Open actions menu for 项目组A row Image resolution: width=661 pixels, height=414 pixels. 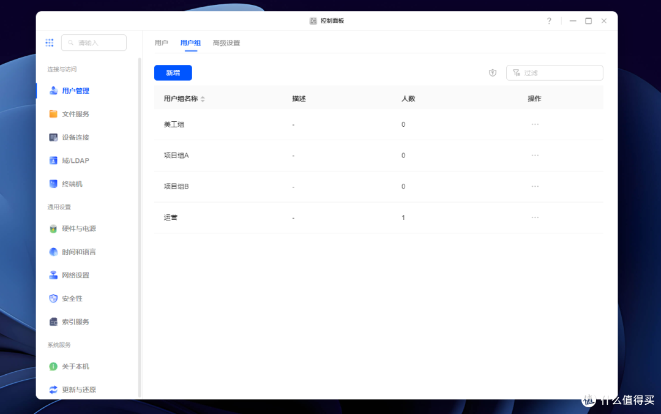coord(535,156)
